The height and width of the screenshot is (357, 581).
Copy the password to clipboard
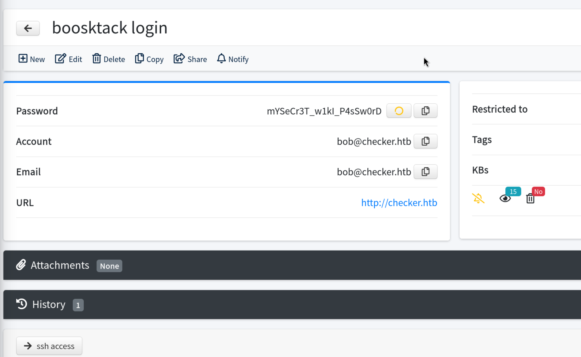coord(425,111)
